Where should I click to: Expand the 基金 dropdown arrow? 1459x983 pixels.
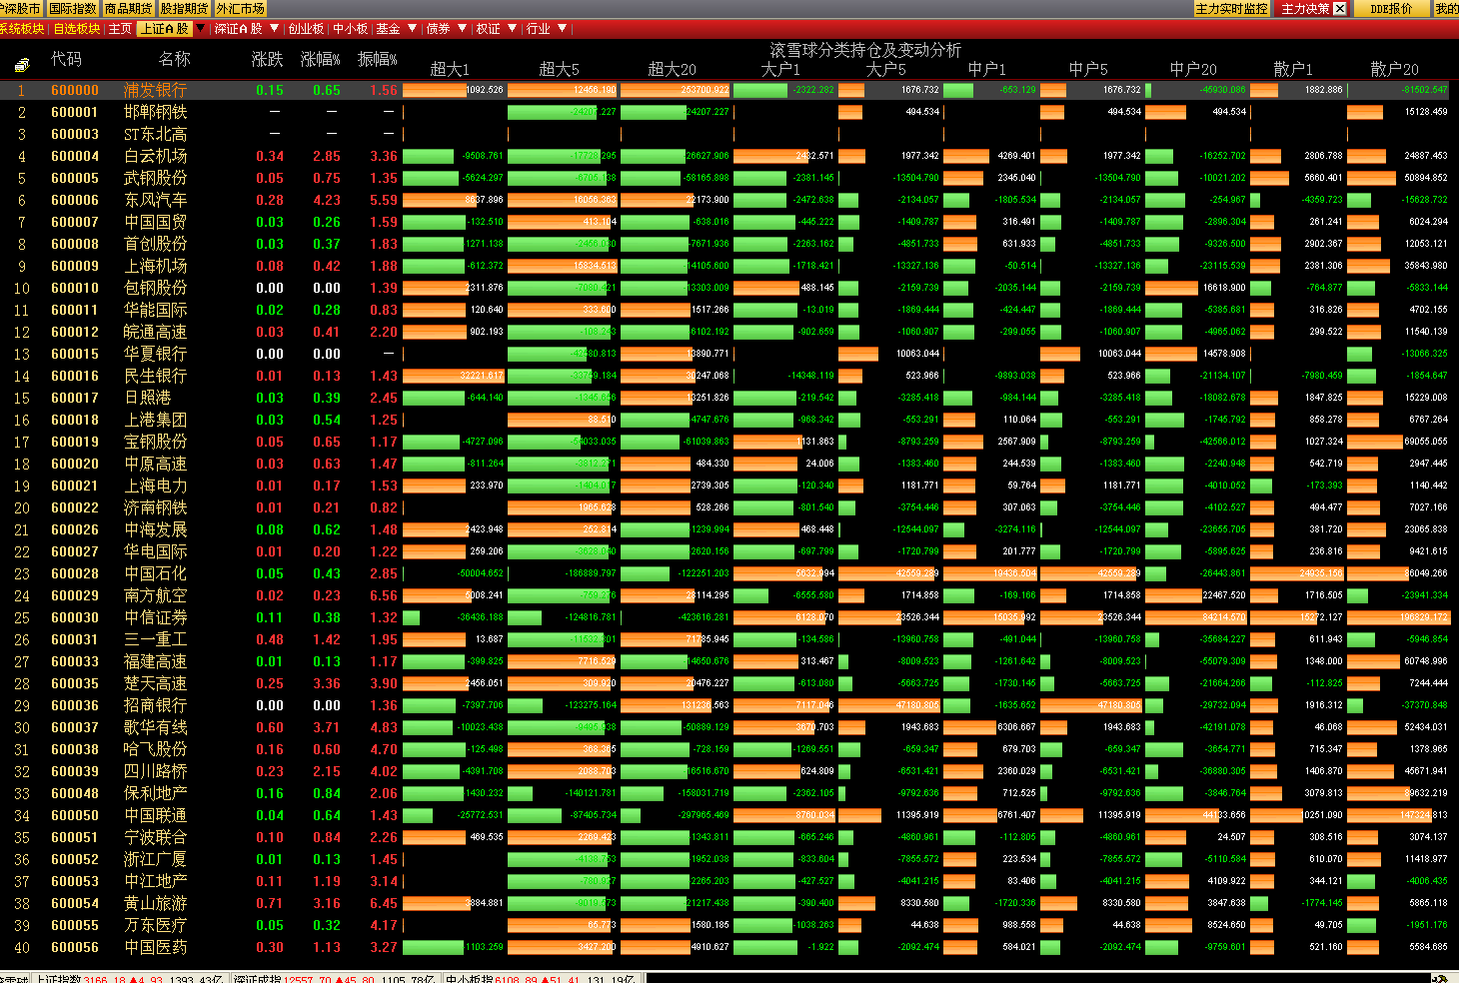click(411, 28)
